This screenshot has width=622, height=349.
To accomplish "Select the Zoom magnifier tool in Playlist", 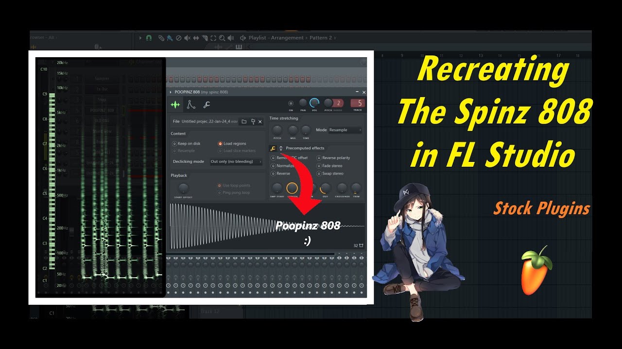I will (x=222, y=38).
